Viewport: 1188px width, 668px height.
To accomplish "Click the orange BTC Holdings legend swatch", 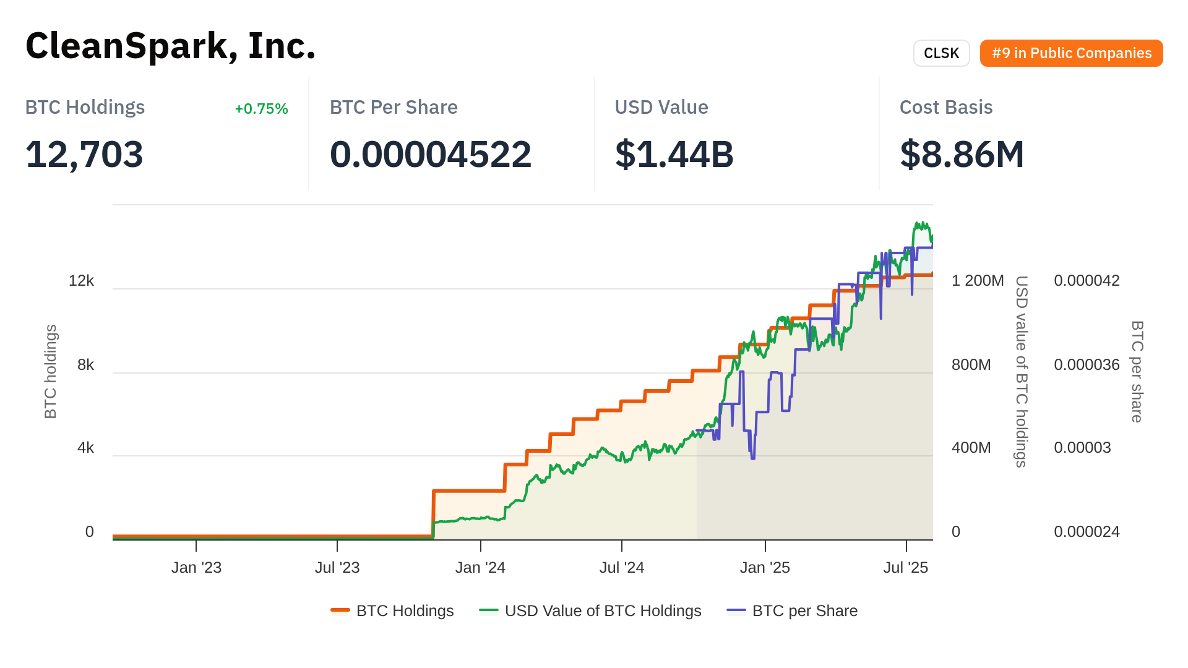I will pyautogui.click(x=340, y=610).
